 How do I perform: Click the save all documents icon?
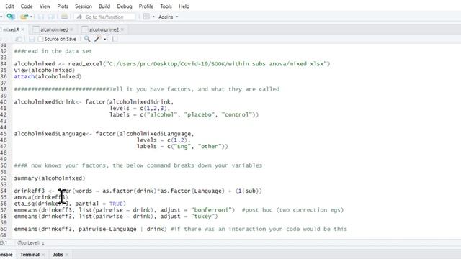coord(51,17)
